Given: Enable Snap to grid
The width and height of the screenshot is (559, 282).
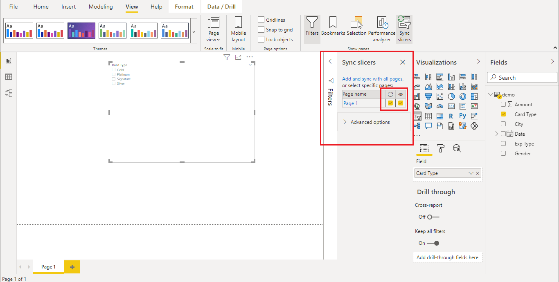Looking at the screenshot, I should pos(261,29).
